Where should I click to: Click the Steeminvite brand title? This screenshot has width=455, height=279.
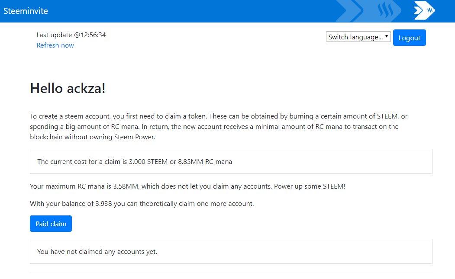pyautogui.click(x=26, y=11)
